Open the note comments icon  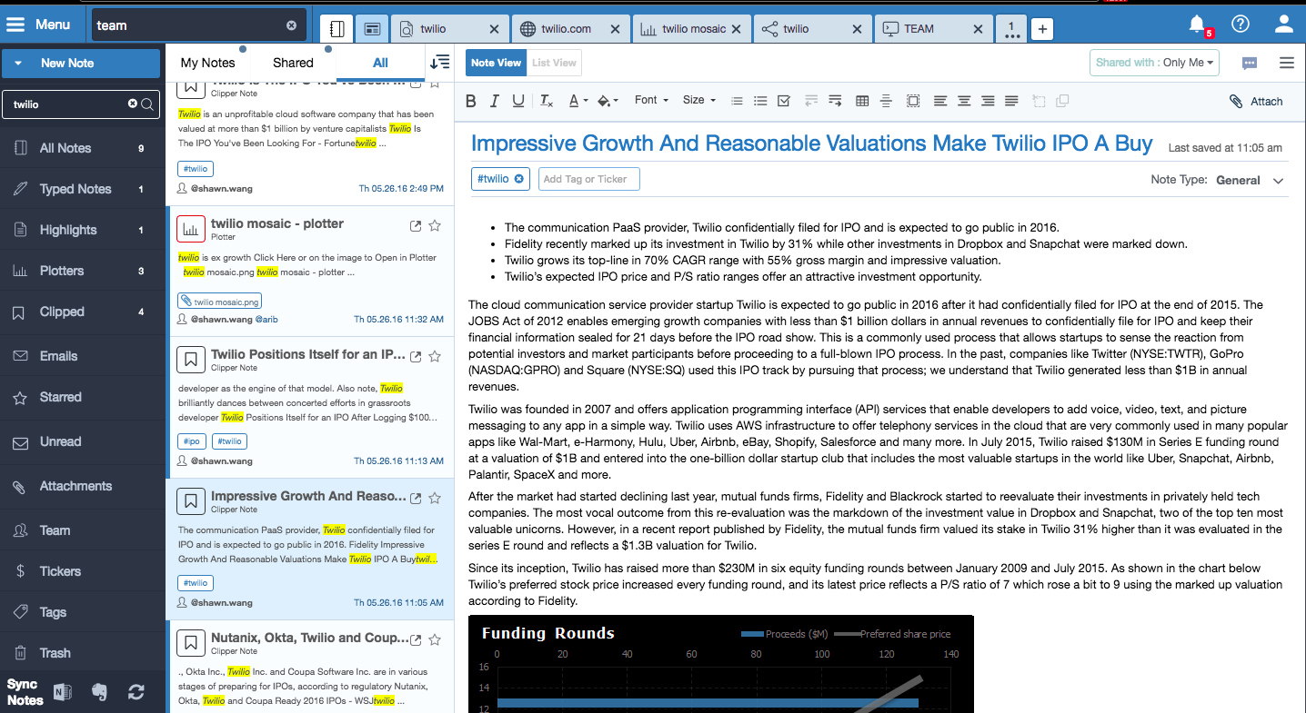(1250, 63)
